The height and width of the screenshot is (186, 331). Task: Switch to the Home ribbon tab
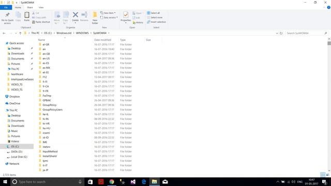pos(18,7)
